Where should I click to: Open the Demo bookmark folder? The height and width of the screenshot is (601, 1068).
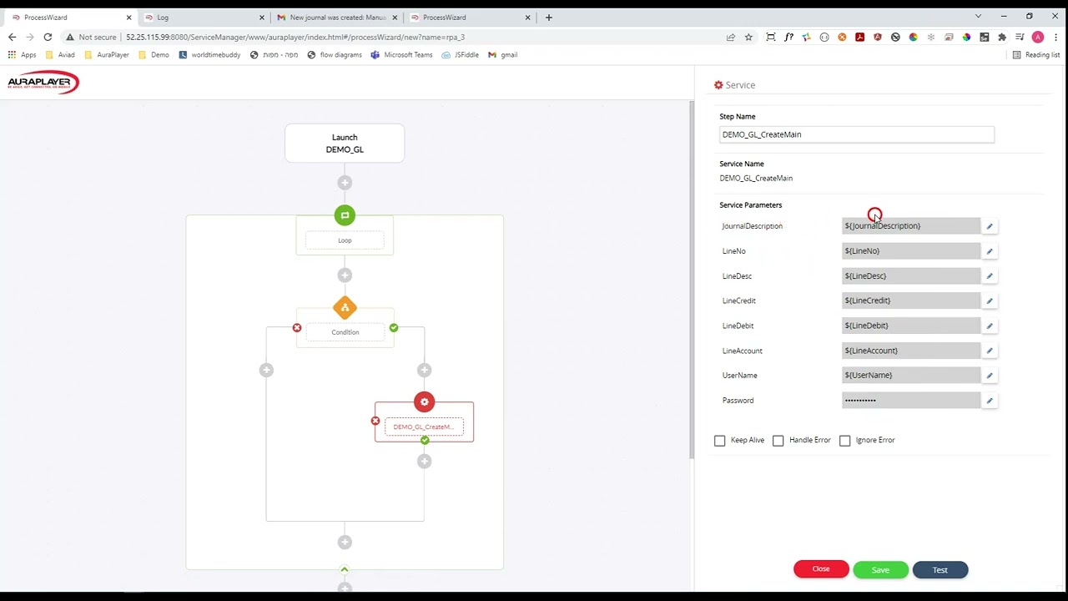pyautogui.click(x=154, y=55)
